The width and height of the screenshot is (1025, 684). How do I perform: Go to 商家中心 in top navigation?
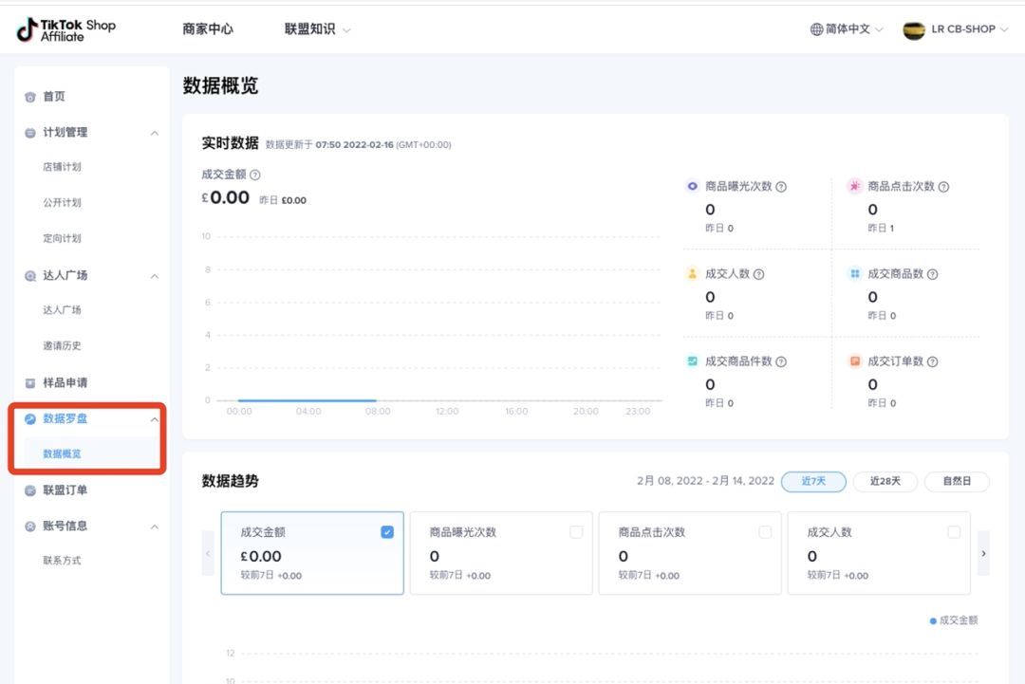pyautogui.click(x=207, y=29)
